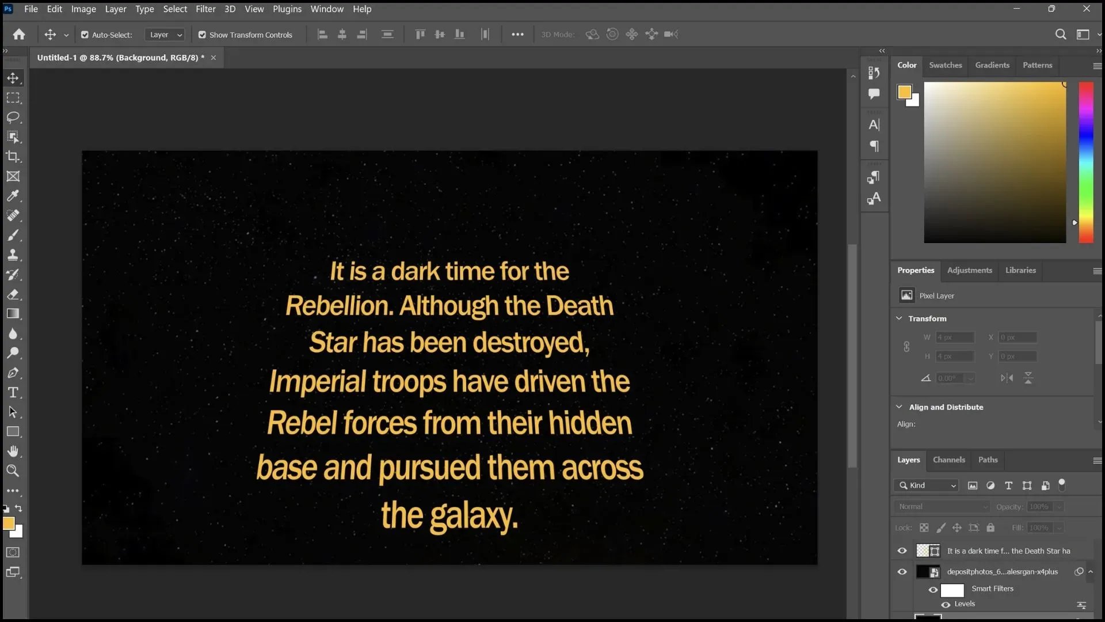Viewport: 1105px width, 622px height.
Task: Select the Lasso tool
Action: 13,117
